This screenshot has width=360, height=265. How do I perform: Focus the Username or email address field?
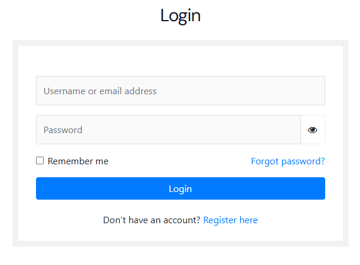(x=180, y=91)
